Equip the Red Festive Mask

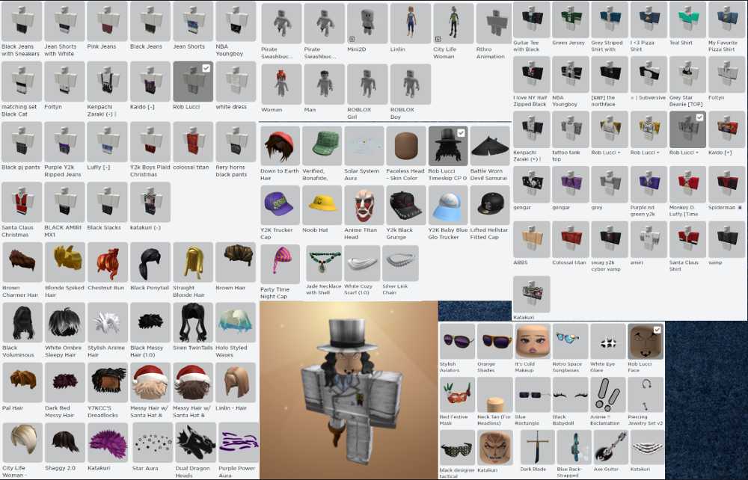pyautogui.click(x=457, y=395)
